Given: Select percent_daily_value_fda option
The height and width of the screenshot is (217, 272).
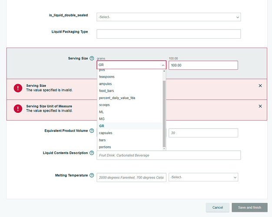Looking at the screenshot, I should pos(117,98).
